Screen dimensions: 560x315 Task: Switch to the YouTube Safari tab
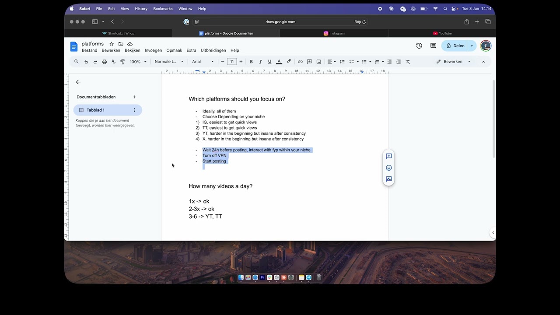click(x=442, y=33)
